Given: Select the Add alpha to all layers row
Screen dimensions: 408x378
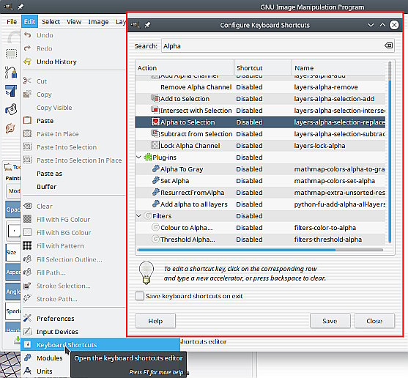Looking at the screenshot, I should click(260, 204).
